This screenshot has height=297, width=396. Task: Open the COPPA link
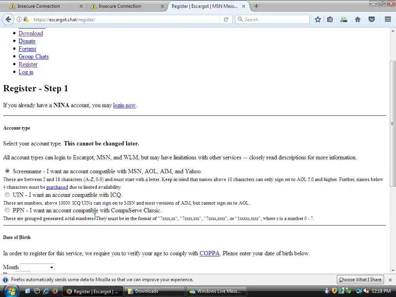[209, 253]
